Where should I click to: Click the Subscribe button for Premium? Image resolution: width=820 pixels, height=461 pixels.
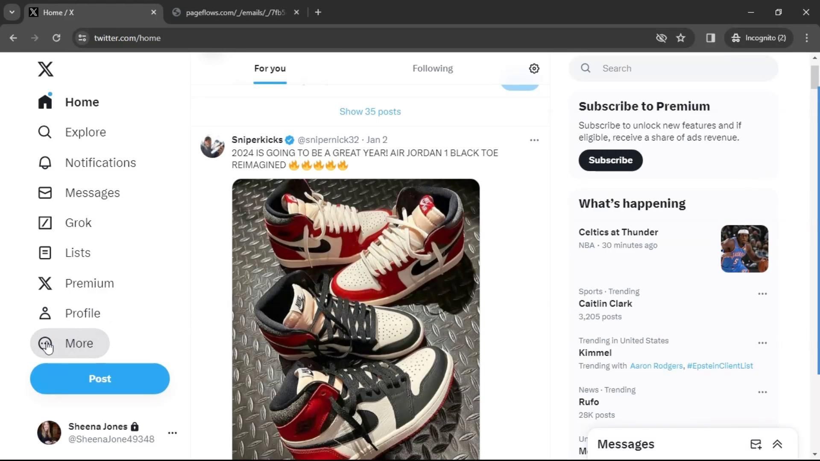pos(610,160)
